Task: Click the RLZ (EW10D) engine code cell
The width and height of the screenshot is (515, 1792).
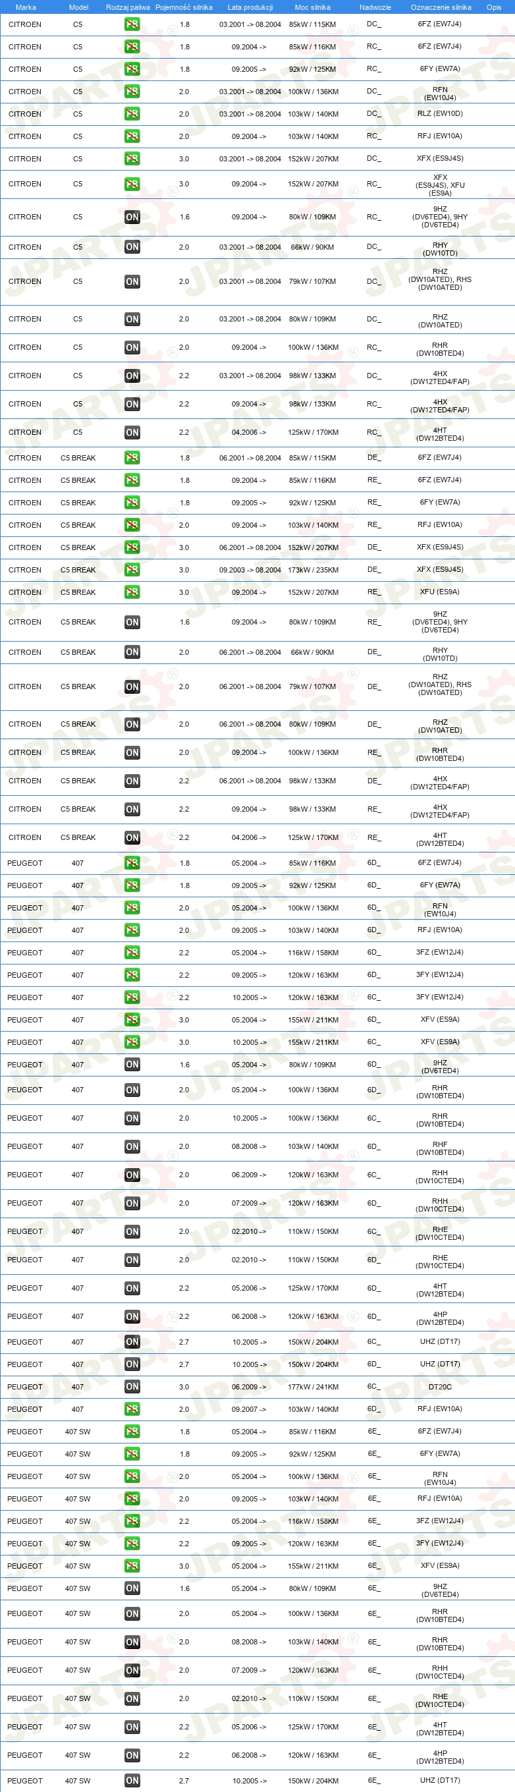Action: (x=440, y=114)
